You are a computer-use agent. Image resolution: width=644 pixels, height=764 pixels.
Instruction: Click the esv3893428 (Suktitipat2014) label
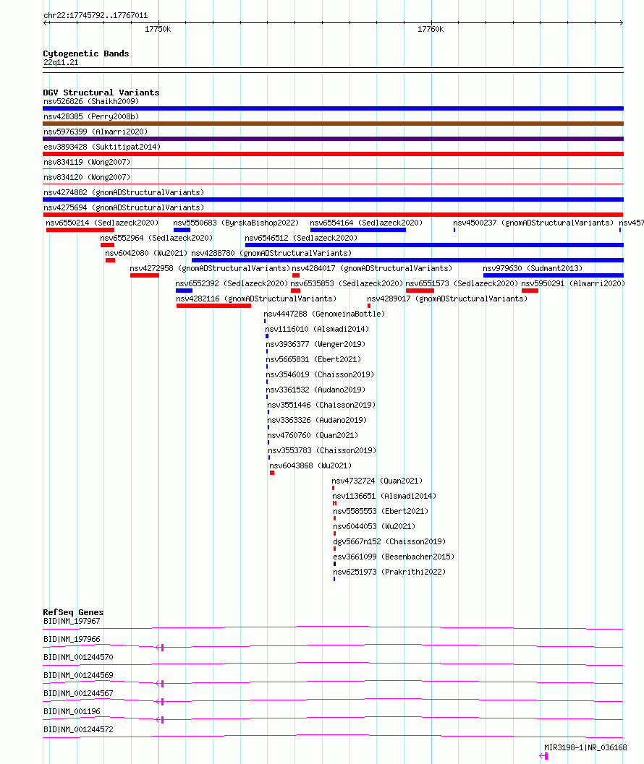[x=102, y=147]
